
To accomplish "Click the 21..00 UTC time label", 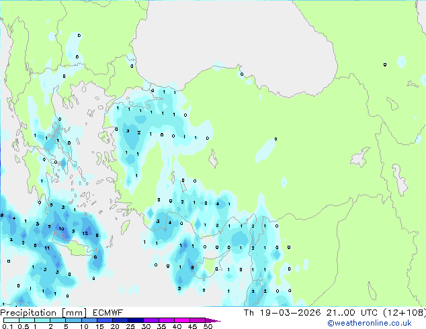I will click(x=352, y=313).
